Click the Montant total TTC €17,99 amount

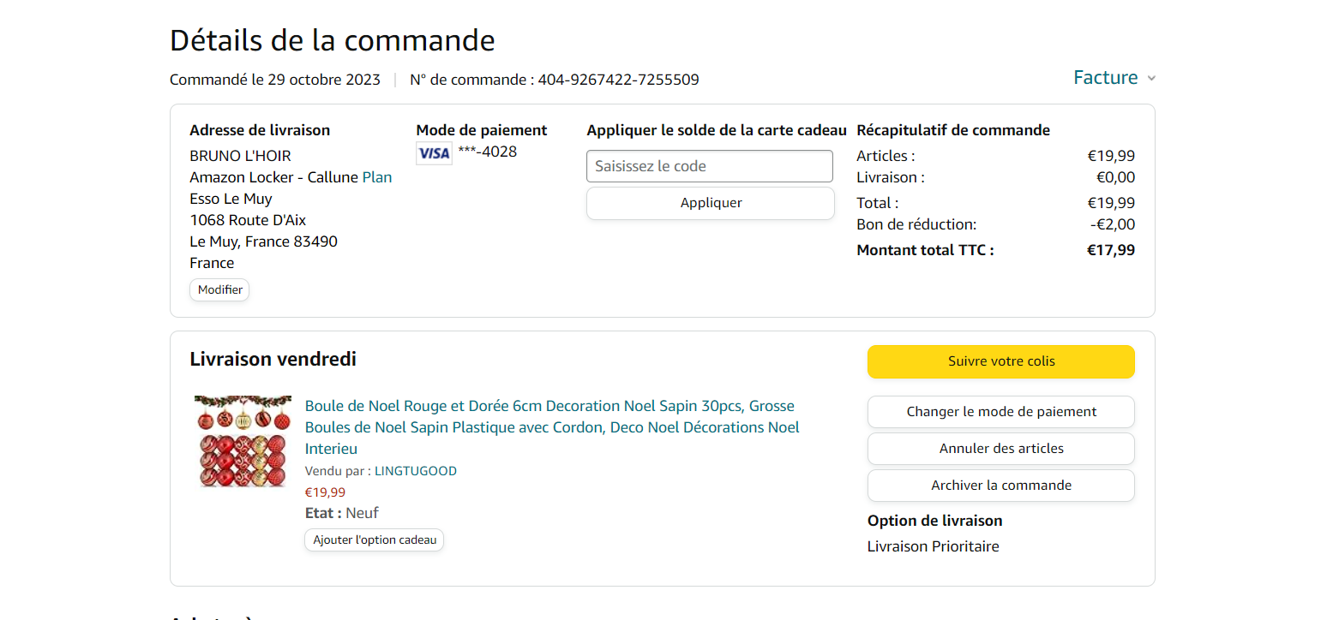(1111, 250)
